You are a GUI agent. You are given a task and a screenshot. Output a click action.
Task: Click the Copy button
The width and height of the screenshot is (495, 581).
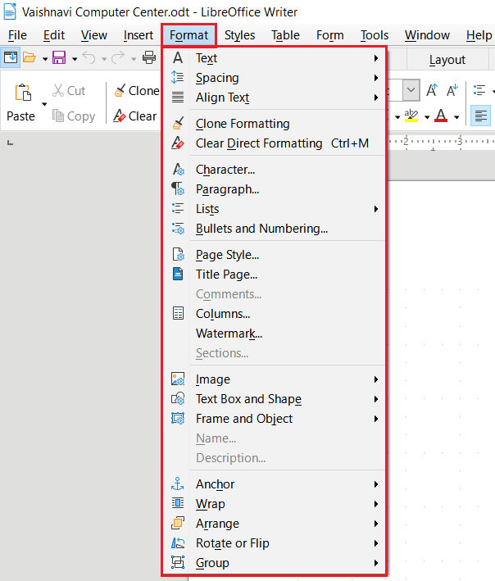pos(74,116)
